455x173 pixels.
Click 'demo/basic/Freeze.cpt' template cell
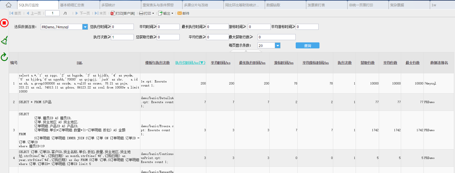[x=157, y=130]
